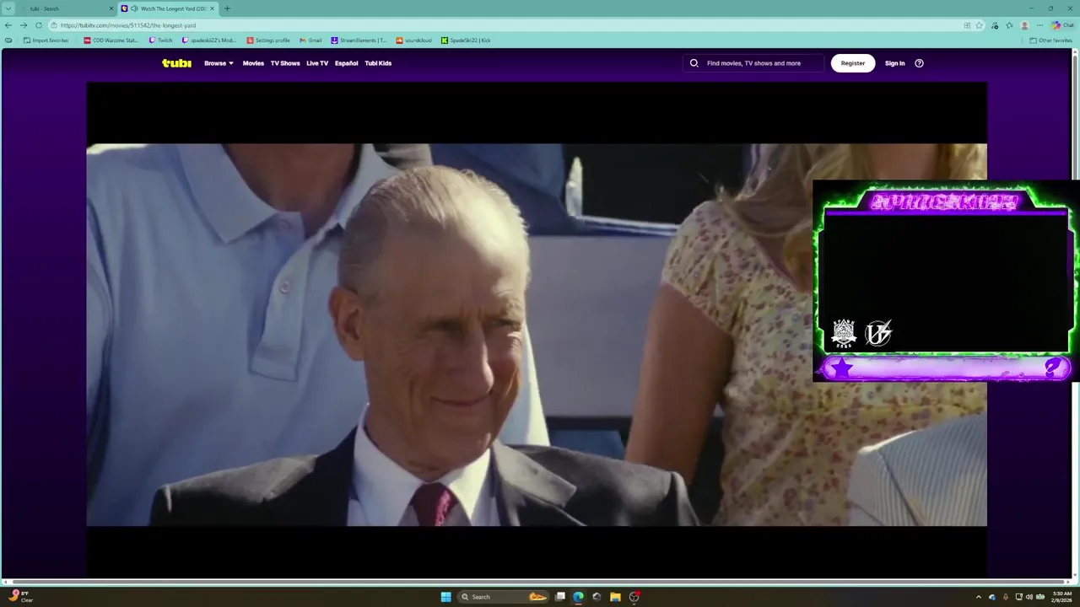View site information lock icon

coord(53,25)
